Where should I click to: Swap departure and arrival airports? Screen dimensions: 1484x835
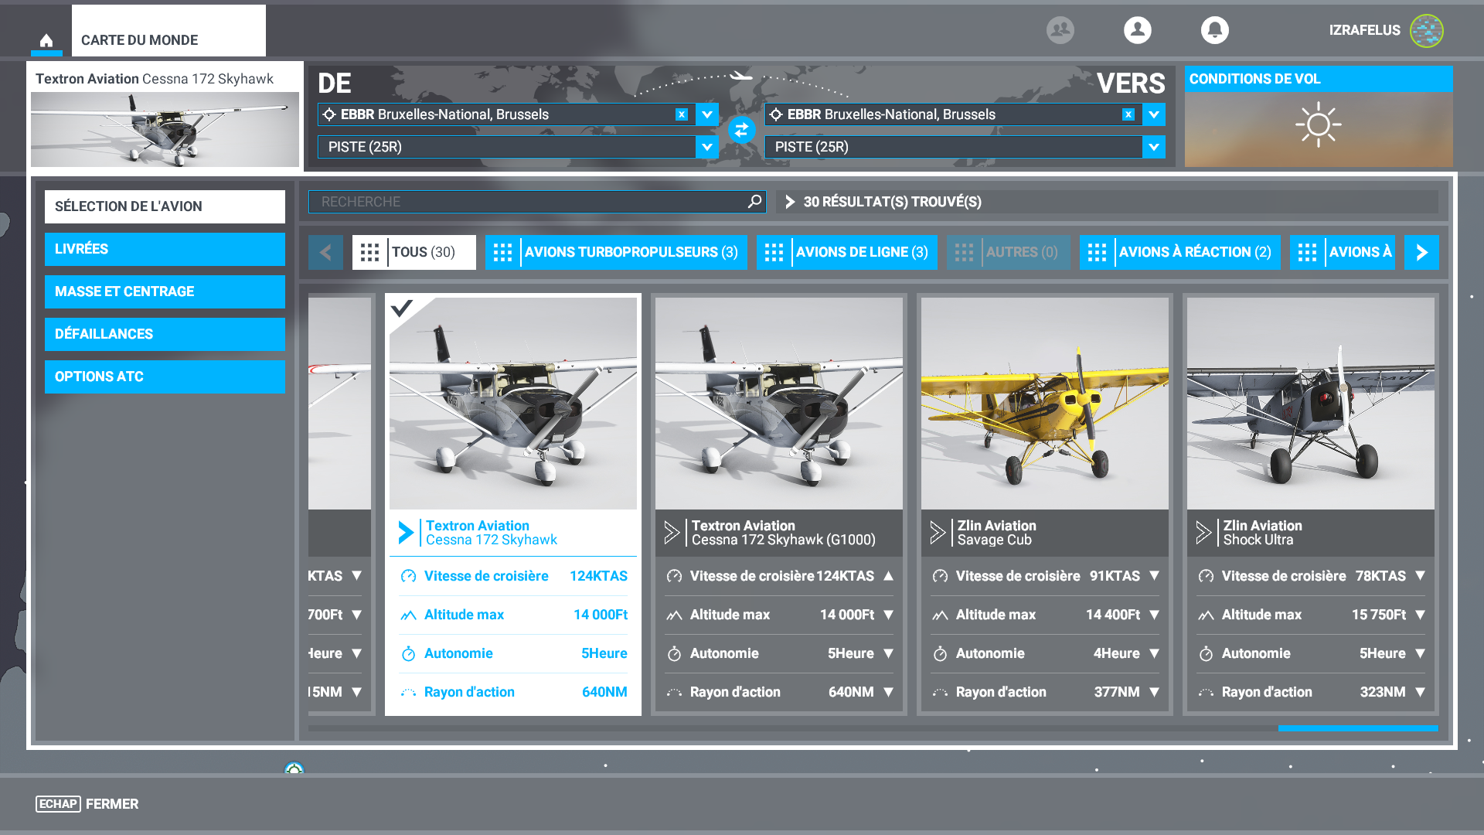coord(741,130)
